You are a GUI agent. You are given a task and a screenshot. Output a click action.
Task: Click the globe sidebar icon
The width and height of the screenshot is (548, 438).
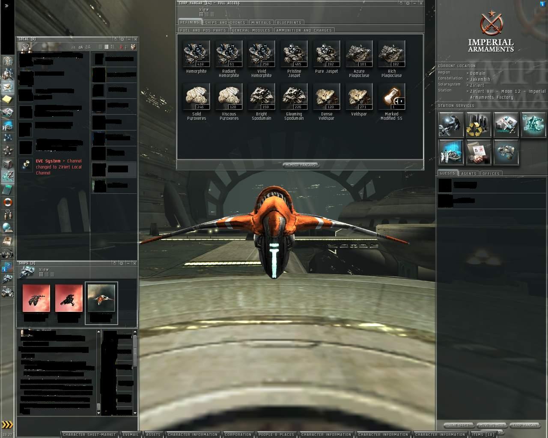coord(7,228)
